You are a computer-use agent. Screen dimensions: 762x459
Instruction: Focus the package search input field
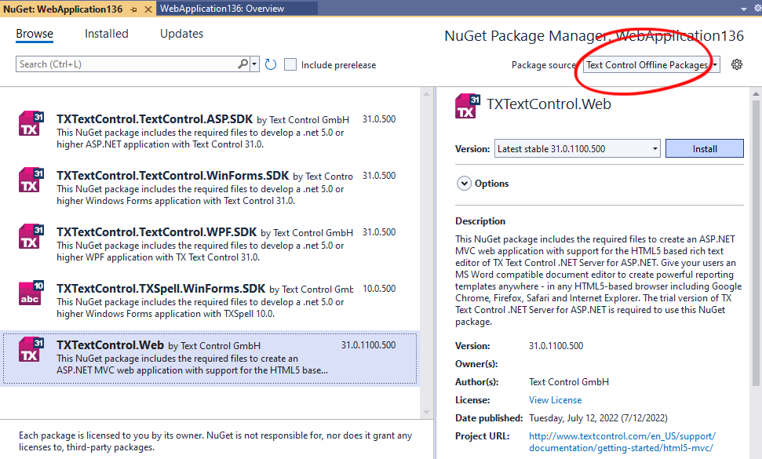(x=126, y=64)
